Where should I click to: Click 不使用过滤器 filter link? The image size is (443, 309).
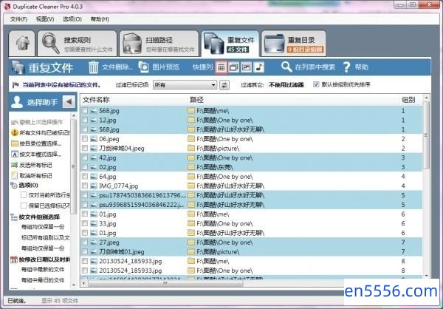pyautogui.click(x=286, y=85)
